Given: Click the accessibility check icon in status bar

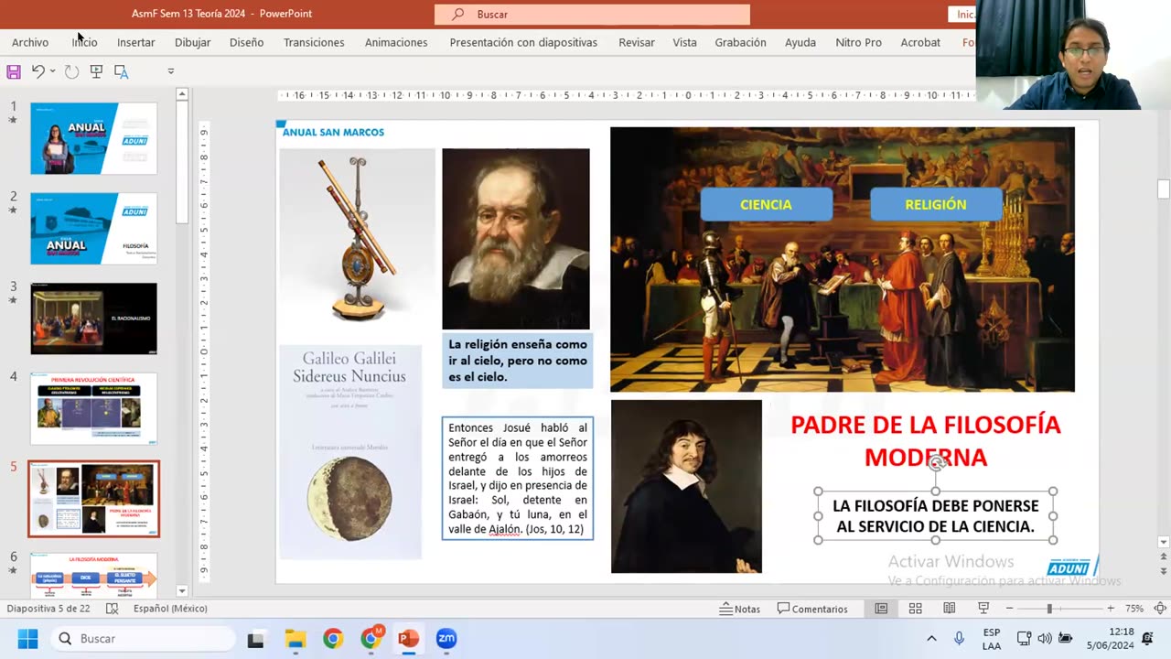Looking at the screenshot, I should click(x=112, y=609).
